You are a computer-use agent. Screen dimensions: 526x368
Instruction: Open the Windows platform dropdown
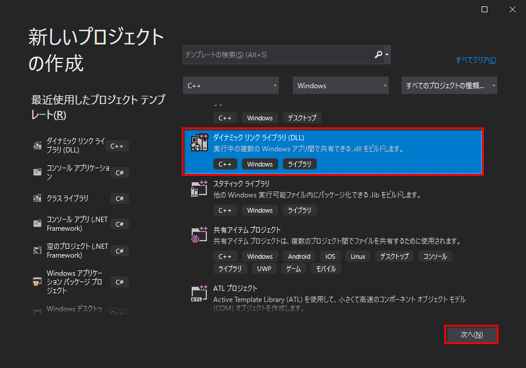pos(340,85)
